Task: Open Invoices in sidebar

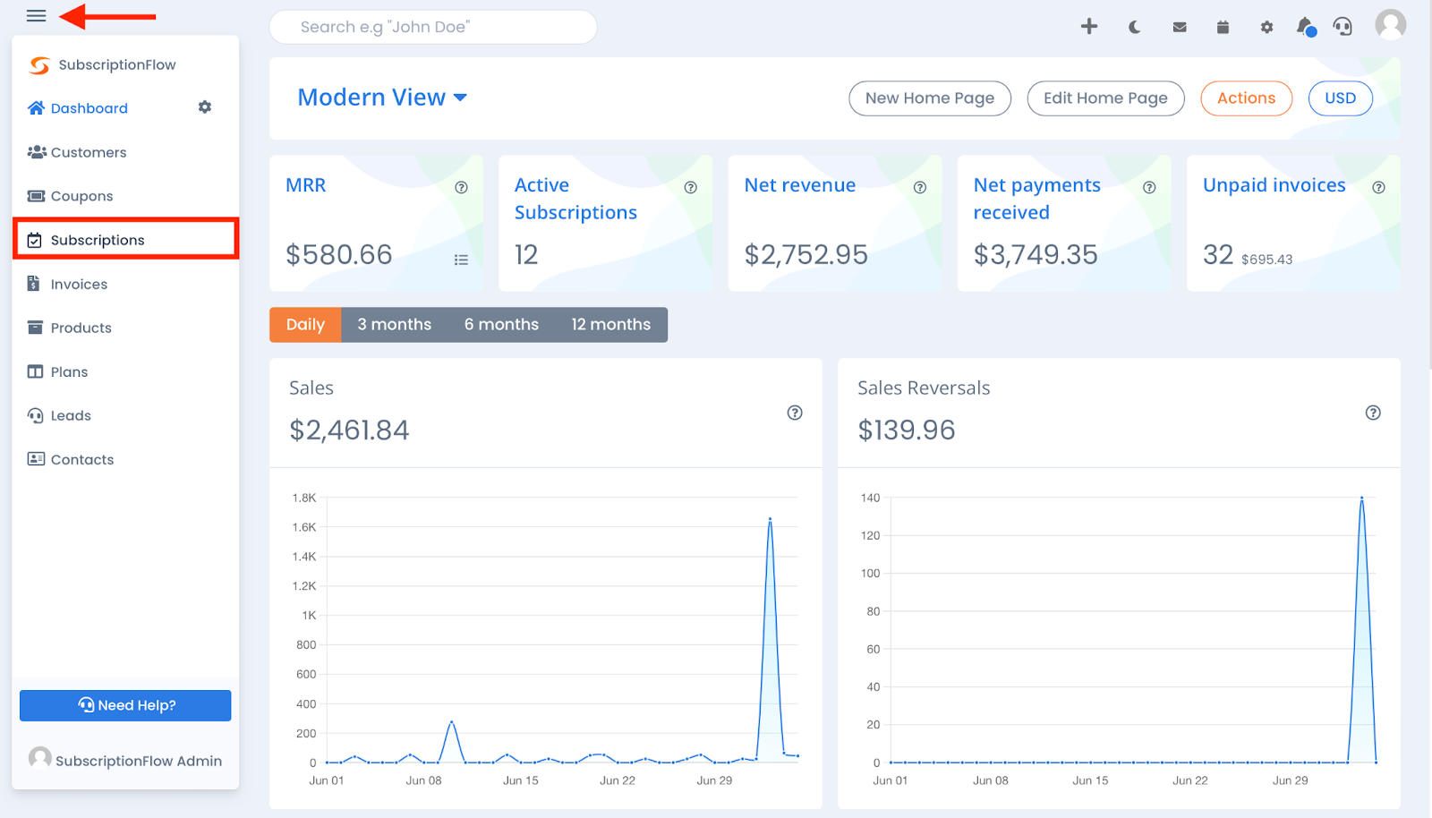Action: pos(67,284)
